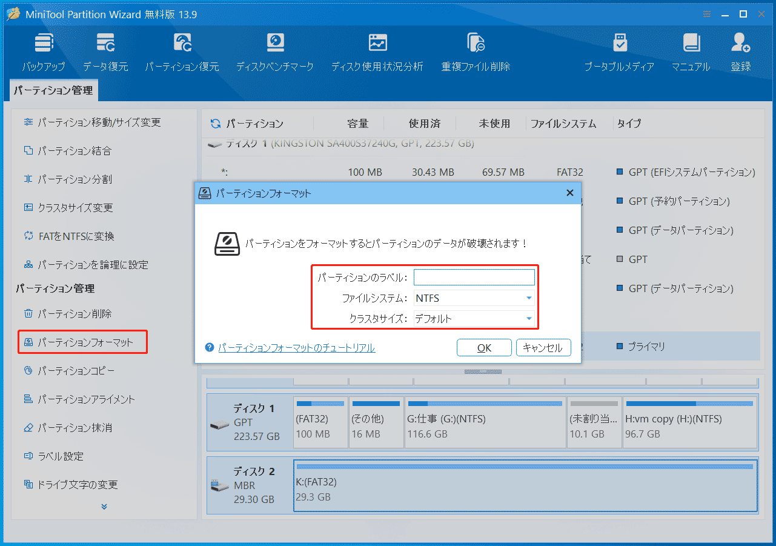
Task: Choose パーティション削除 in sidebar
Action: point(67,314)
